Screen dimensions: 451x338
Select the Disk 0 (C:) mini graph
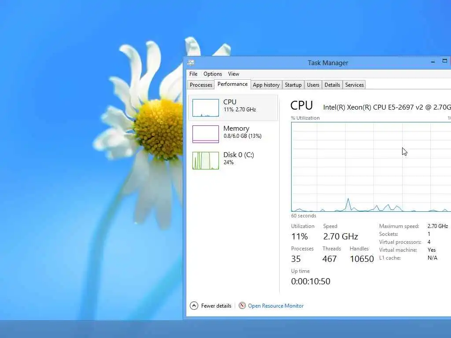[206, 161]
